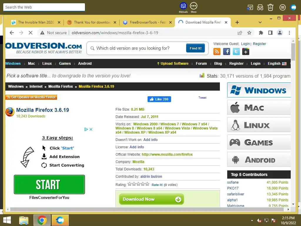Open a new browser tab
301x226 pixels.
[237, 22]
